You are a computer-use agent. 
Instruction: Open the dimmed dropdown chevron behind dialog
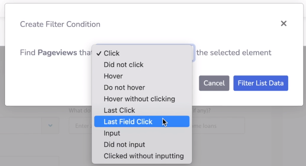[x=50, y=125]
